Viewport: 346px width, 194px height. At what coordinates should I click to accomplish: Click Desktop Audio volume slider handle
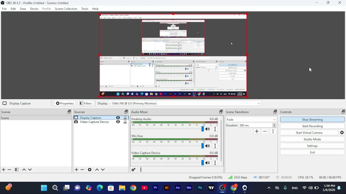[203, 129]
